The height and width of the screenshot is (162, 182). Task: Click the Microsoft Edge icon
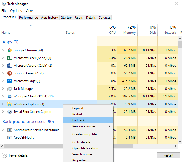(x=10, y=81)
